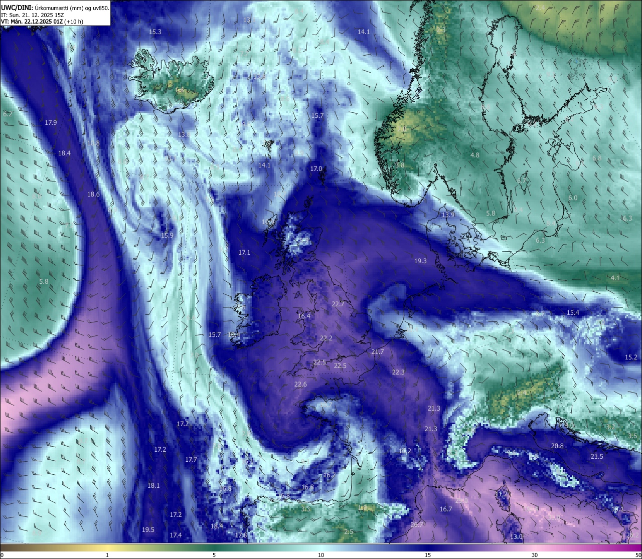Click the 18.6 value label
Viewport: 642px width, 559px height.
tap(94, 195)
